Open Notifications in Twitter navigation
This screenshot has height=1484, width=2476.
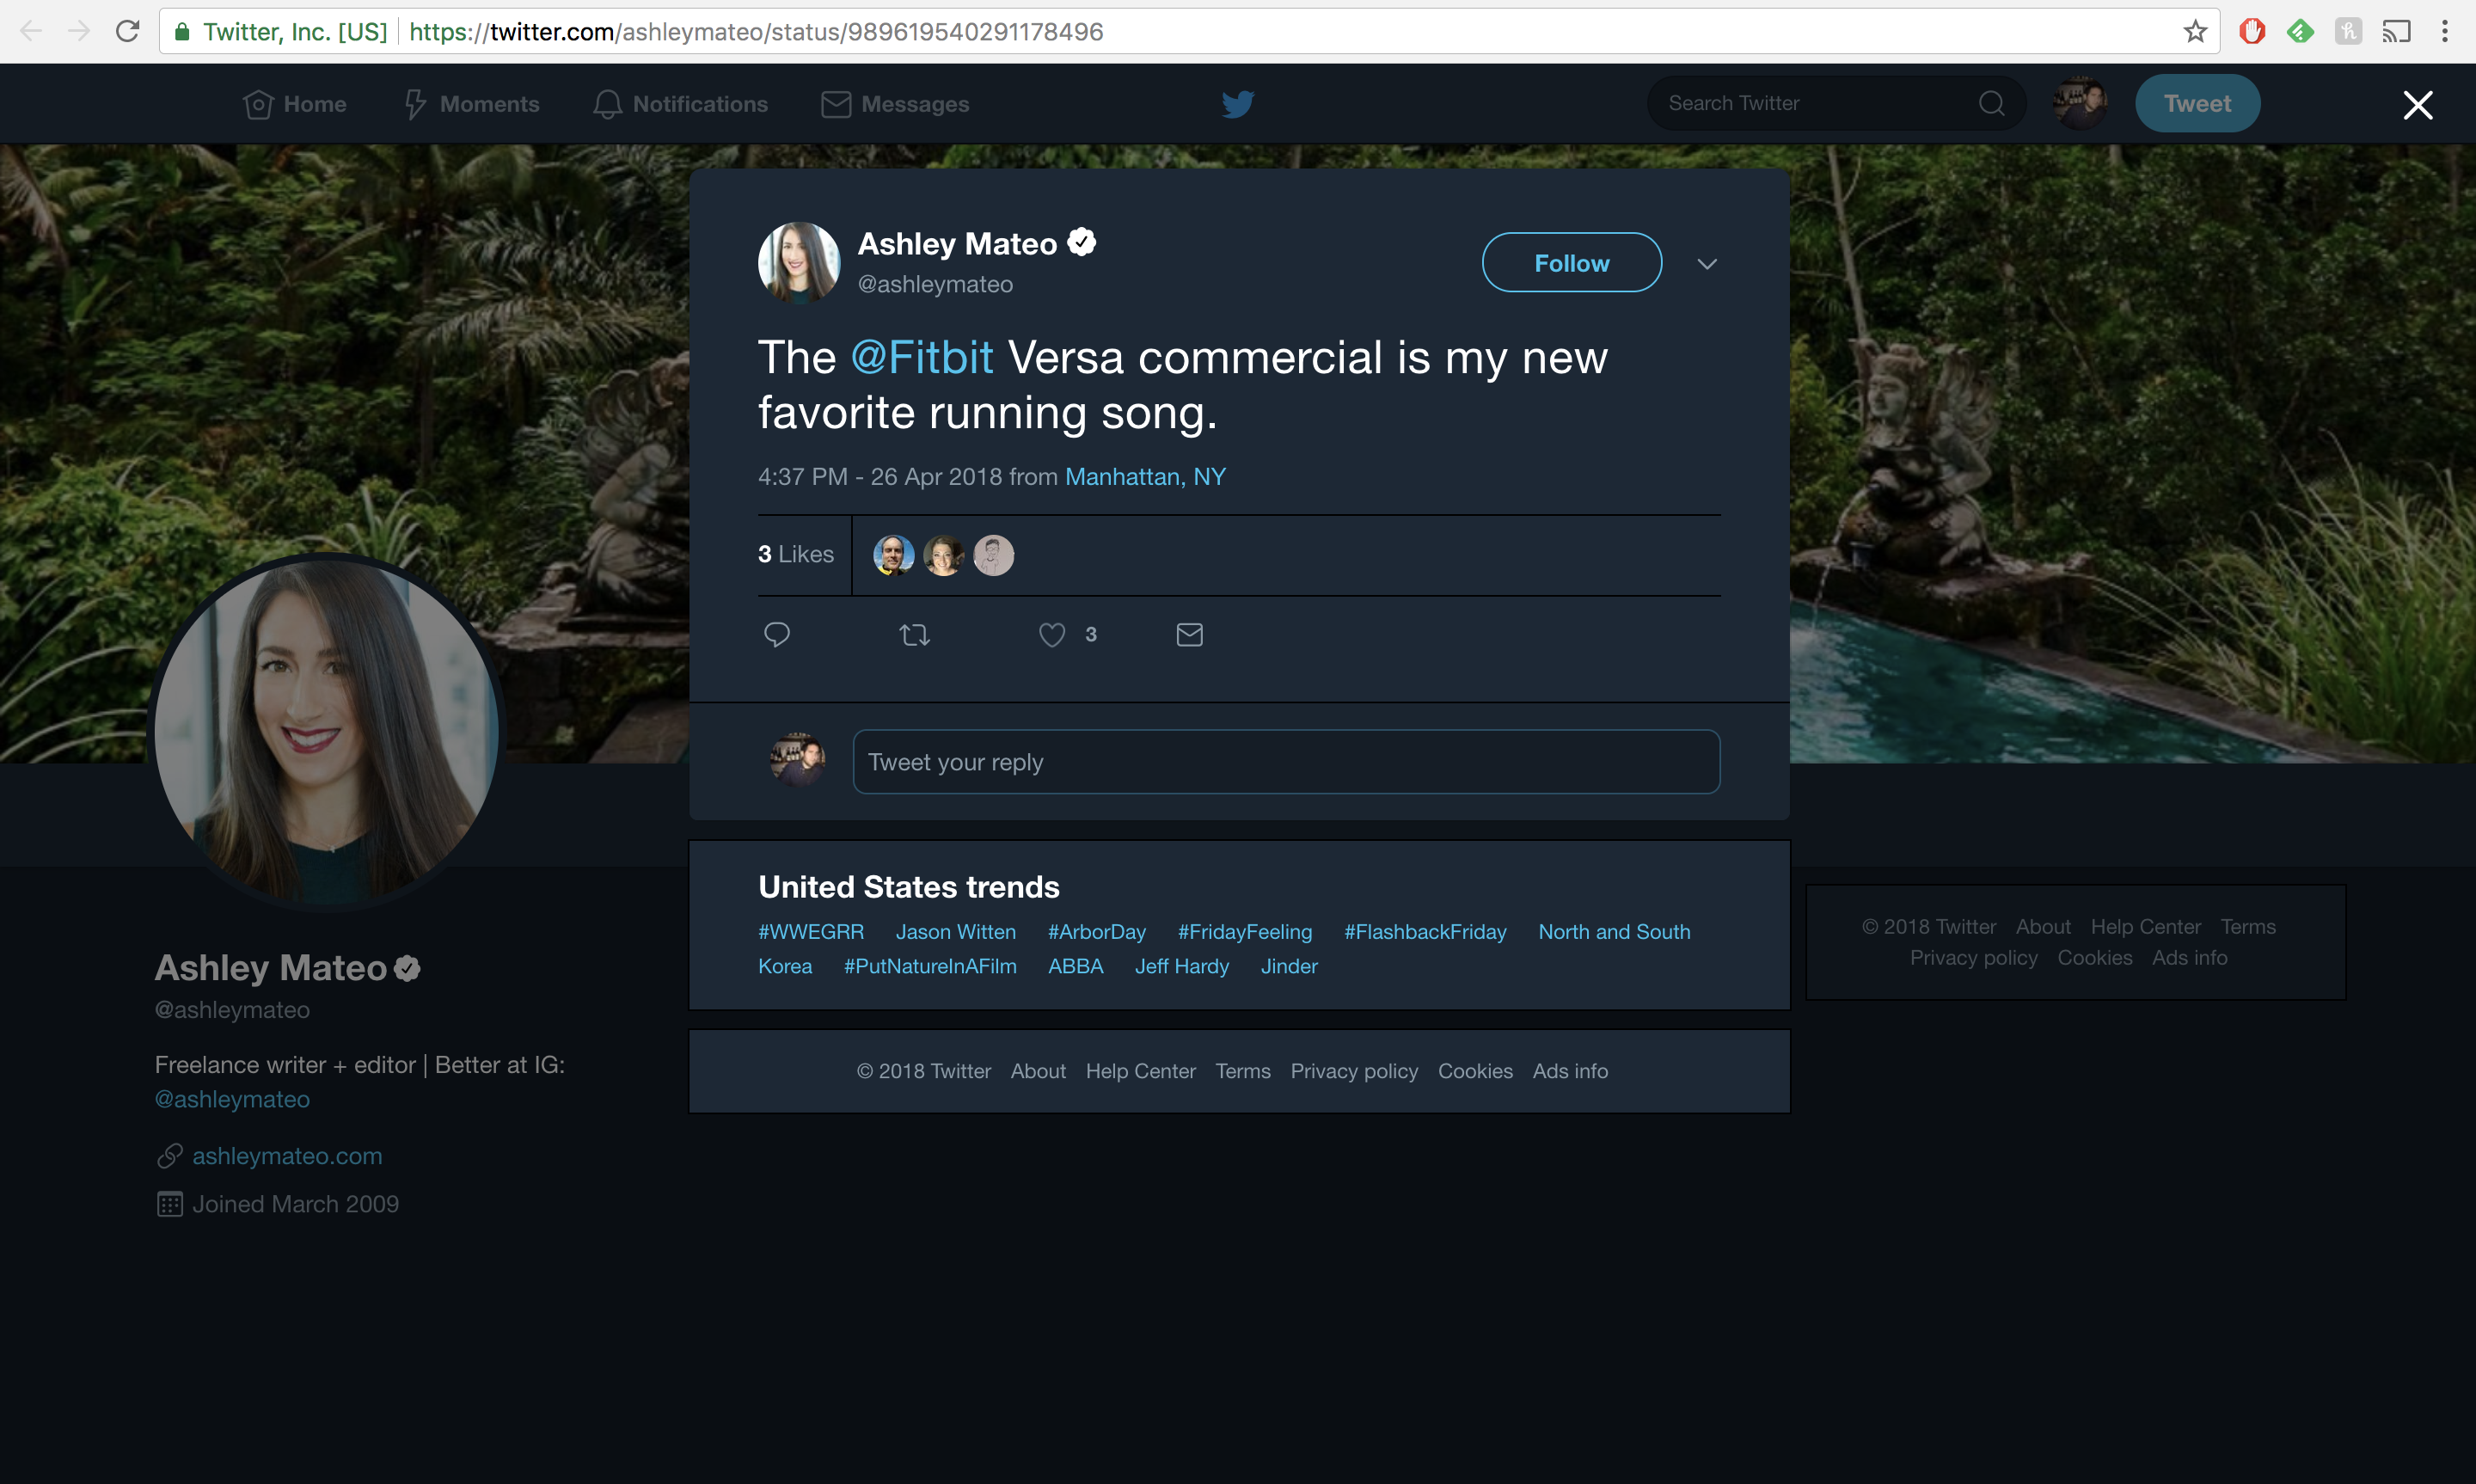681,104
